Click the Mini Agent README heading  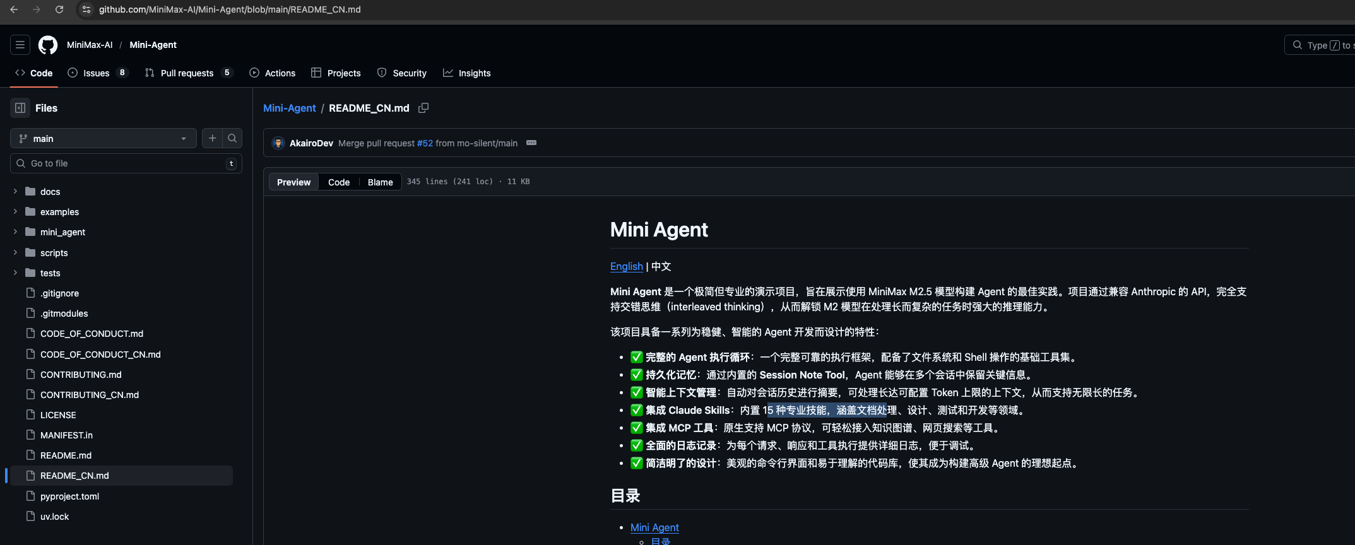pos(659,230)
